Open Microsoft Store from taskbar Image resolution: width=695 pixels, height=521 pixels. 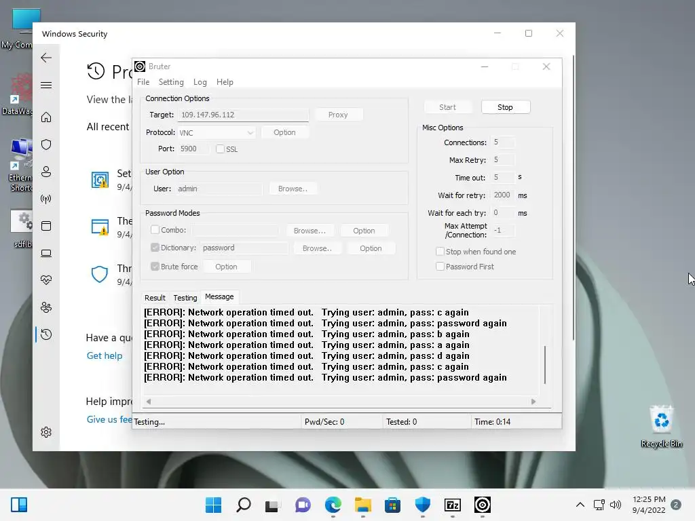point(392,505)
